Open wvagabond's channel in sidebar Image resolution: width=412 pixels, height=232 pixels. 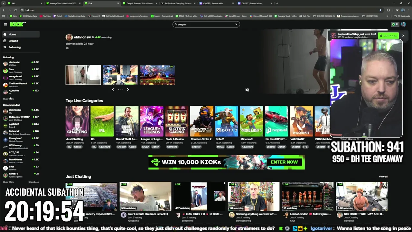coord(21,78)
